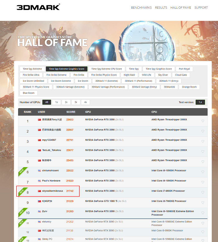
Task: Select the 2x GPU count filter
Action: point(66,102)
